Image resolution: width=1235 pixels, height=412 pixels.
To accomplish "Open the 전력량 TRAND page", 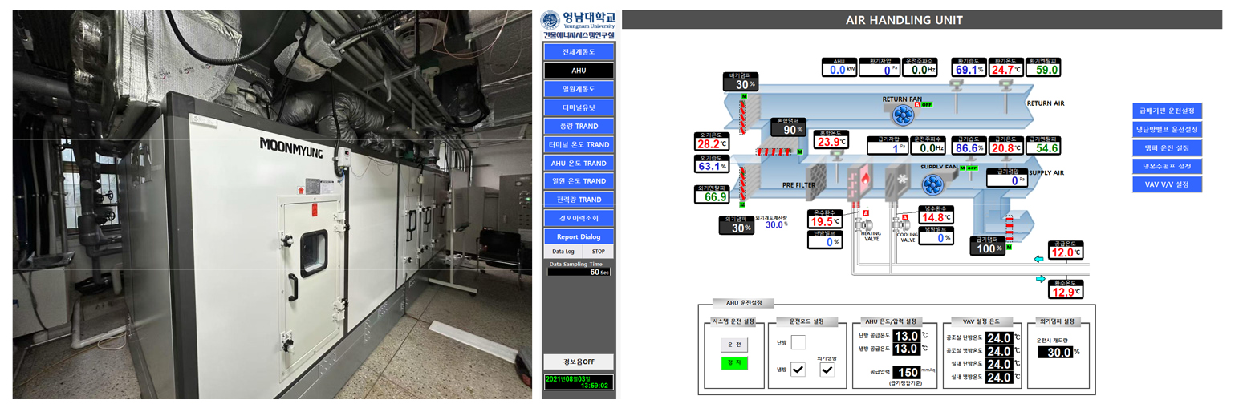I will click(579, 200).
